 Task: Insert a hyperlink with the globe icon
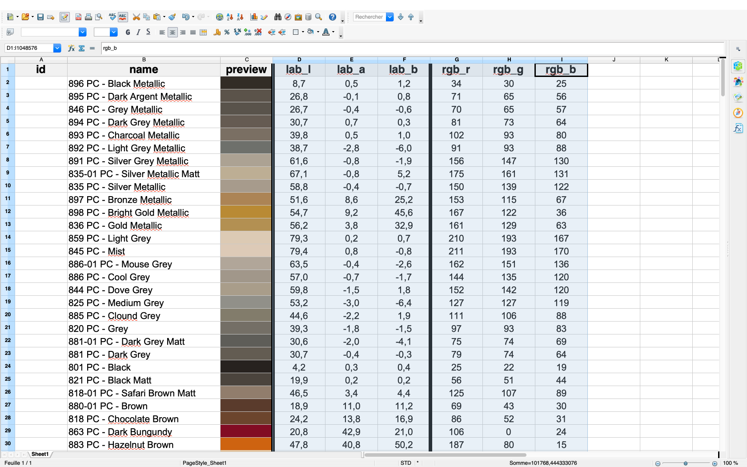220,17
